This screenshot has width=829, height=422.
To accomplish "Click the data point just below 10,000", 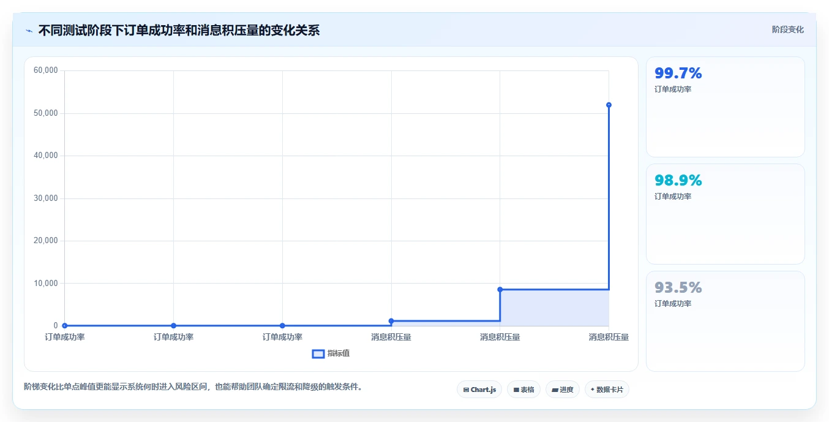I will (500, 289).
